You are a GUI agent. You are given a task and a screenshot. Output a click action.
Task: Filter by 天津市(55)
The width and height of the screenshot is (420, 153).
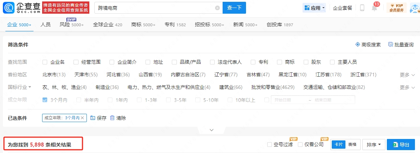pyautogui.click(x=86, y=75)
